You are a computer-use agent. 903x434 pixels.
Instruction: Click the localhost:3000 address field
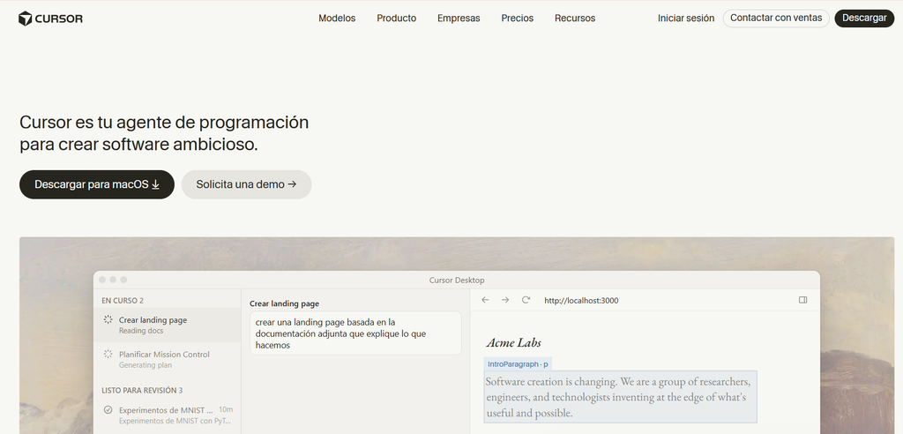coord(581,300)
